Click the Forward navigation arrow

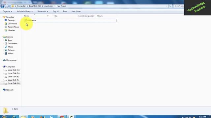tap(7, 6)
